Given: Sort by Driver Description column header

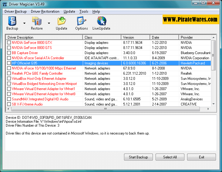Looking at the screenshot, I should (x=44, y=37).
